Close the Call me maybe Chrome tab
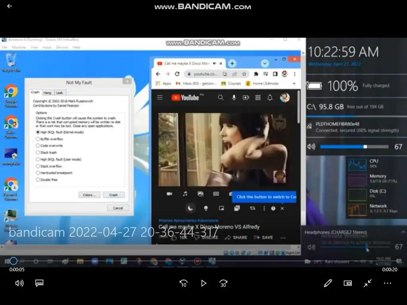 [x=221, y=63]
